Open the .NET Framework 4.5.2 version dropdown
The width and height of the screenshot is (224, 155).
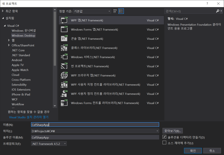tap(49, 144)
